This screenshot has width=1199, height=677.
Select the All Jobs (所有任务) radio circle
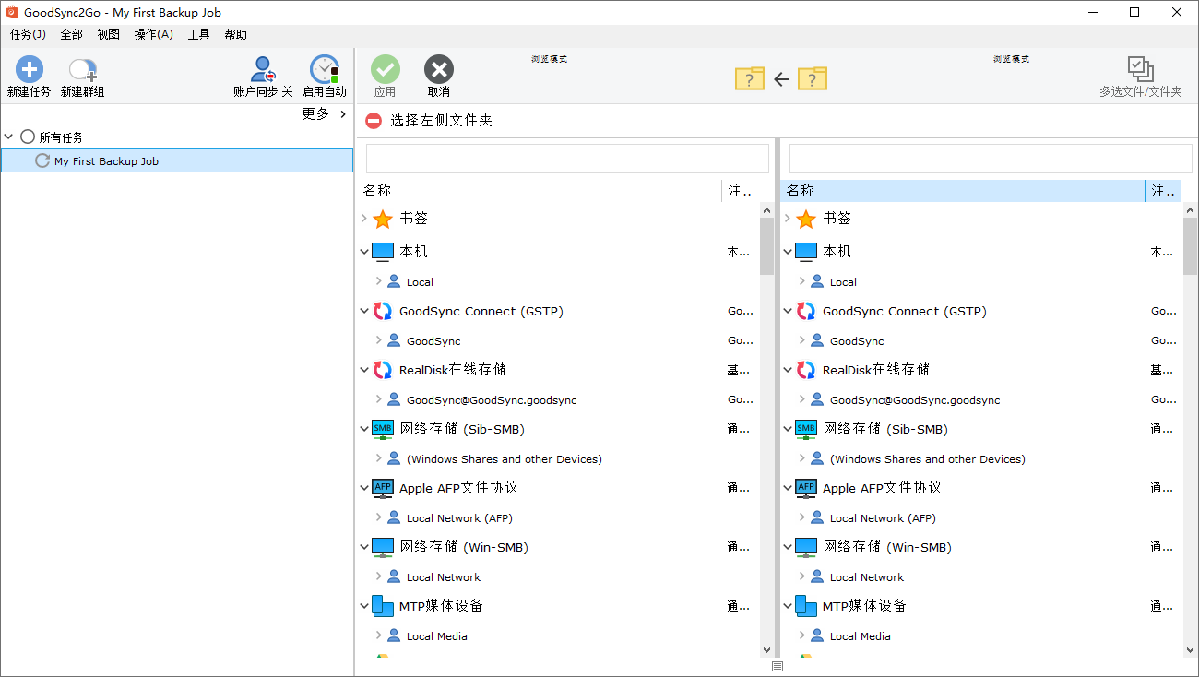pos(28,137)
